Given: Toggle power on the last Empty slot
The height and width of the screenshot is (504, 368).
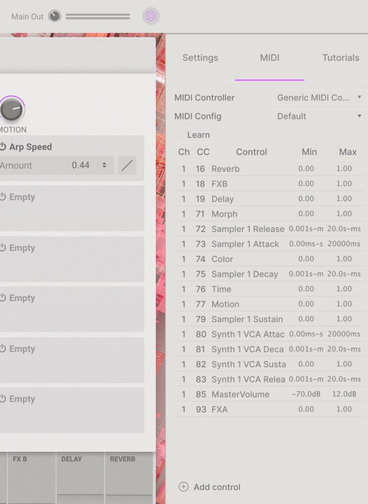Looking at the screenshot, I should (3, 399).
